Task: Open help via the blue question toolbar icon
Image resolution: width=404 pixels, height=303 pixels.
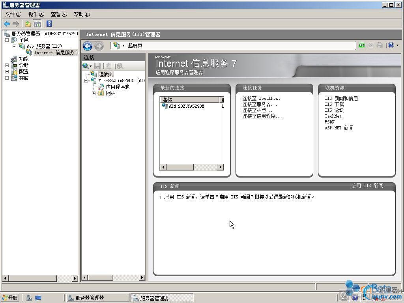Action: coord(49,24)
